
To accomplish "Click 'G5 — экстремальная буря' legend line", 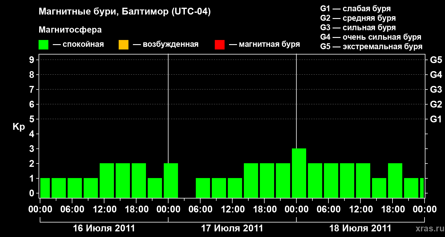I will pos(371,47).
